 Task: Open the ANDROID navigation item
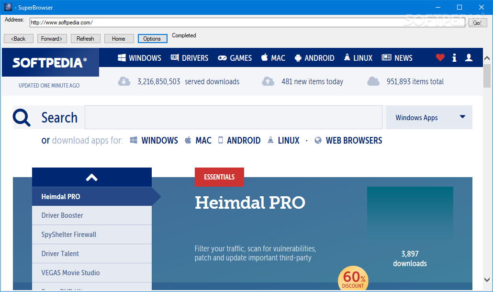(x=314, y=58)
